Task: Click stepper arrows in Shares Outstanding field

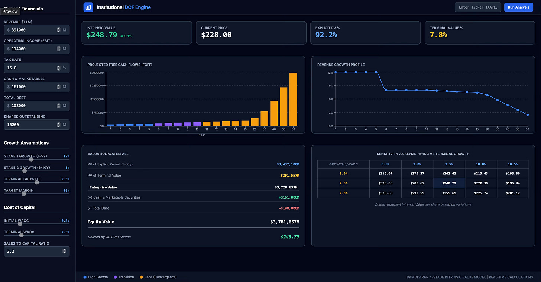Action: coord(59,125)
